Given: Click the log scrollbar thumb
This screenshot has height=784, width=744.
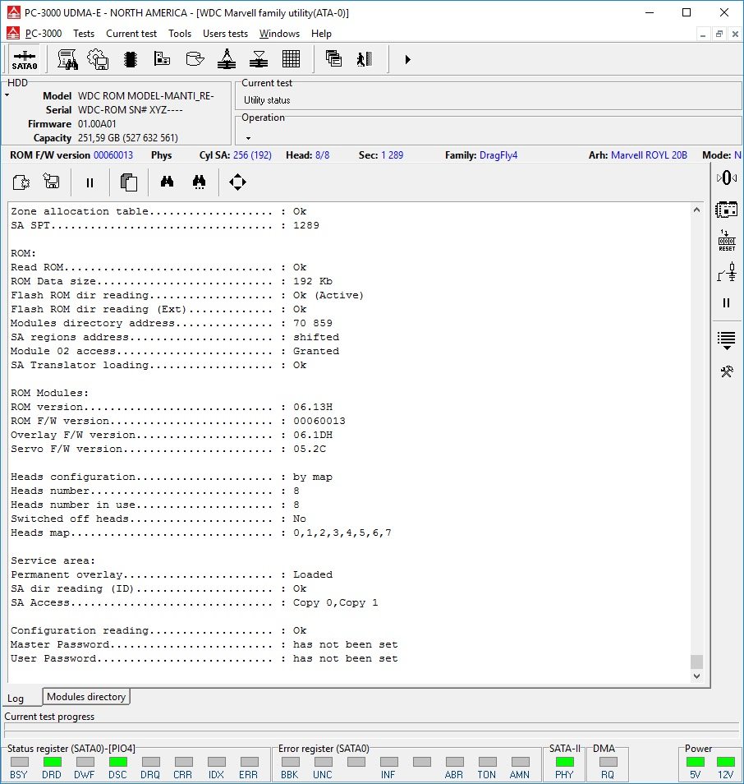Looking at the screenshot, I should click(x=696, y=662).
